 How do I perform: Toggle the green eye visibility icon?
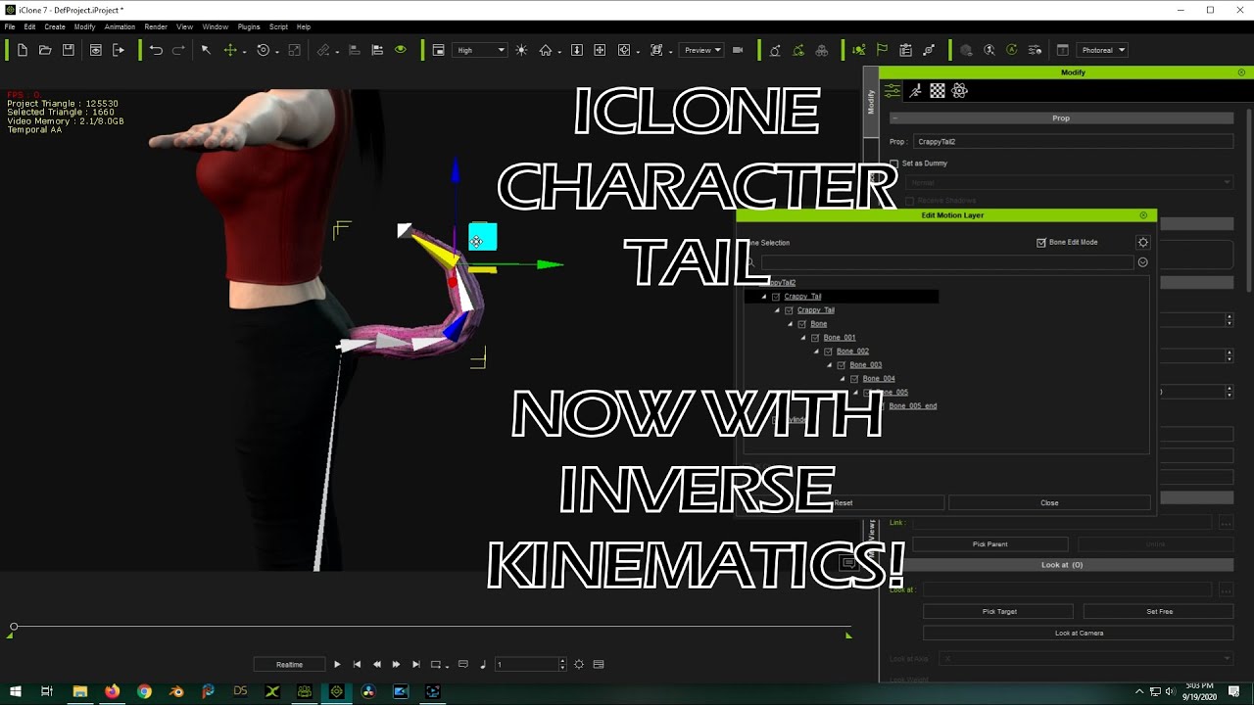coord(400,50)
